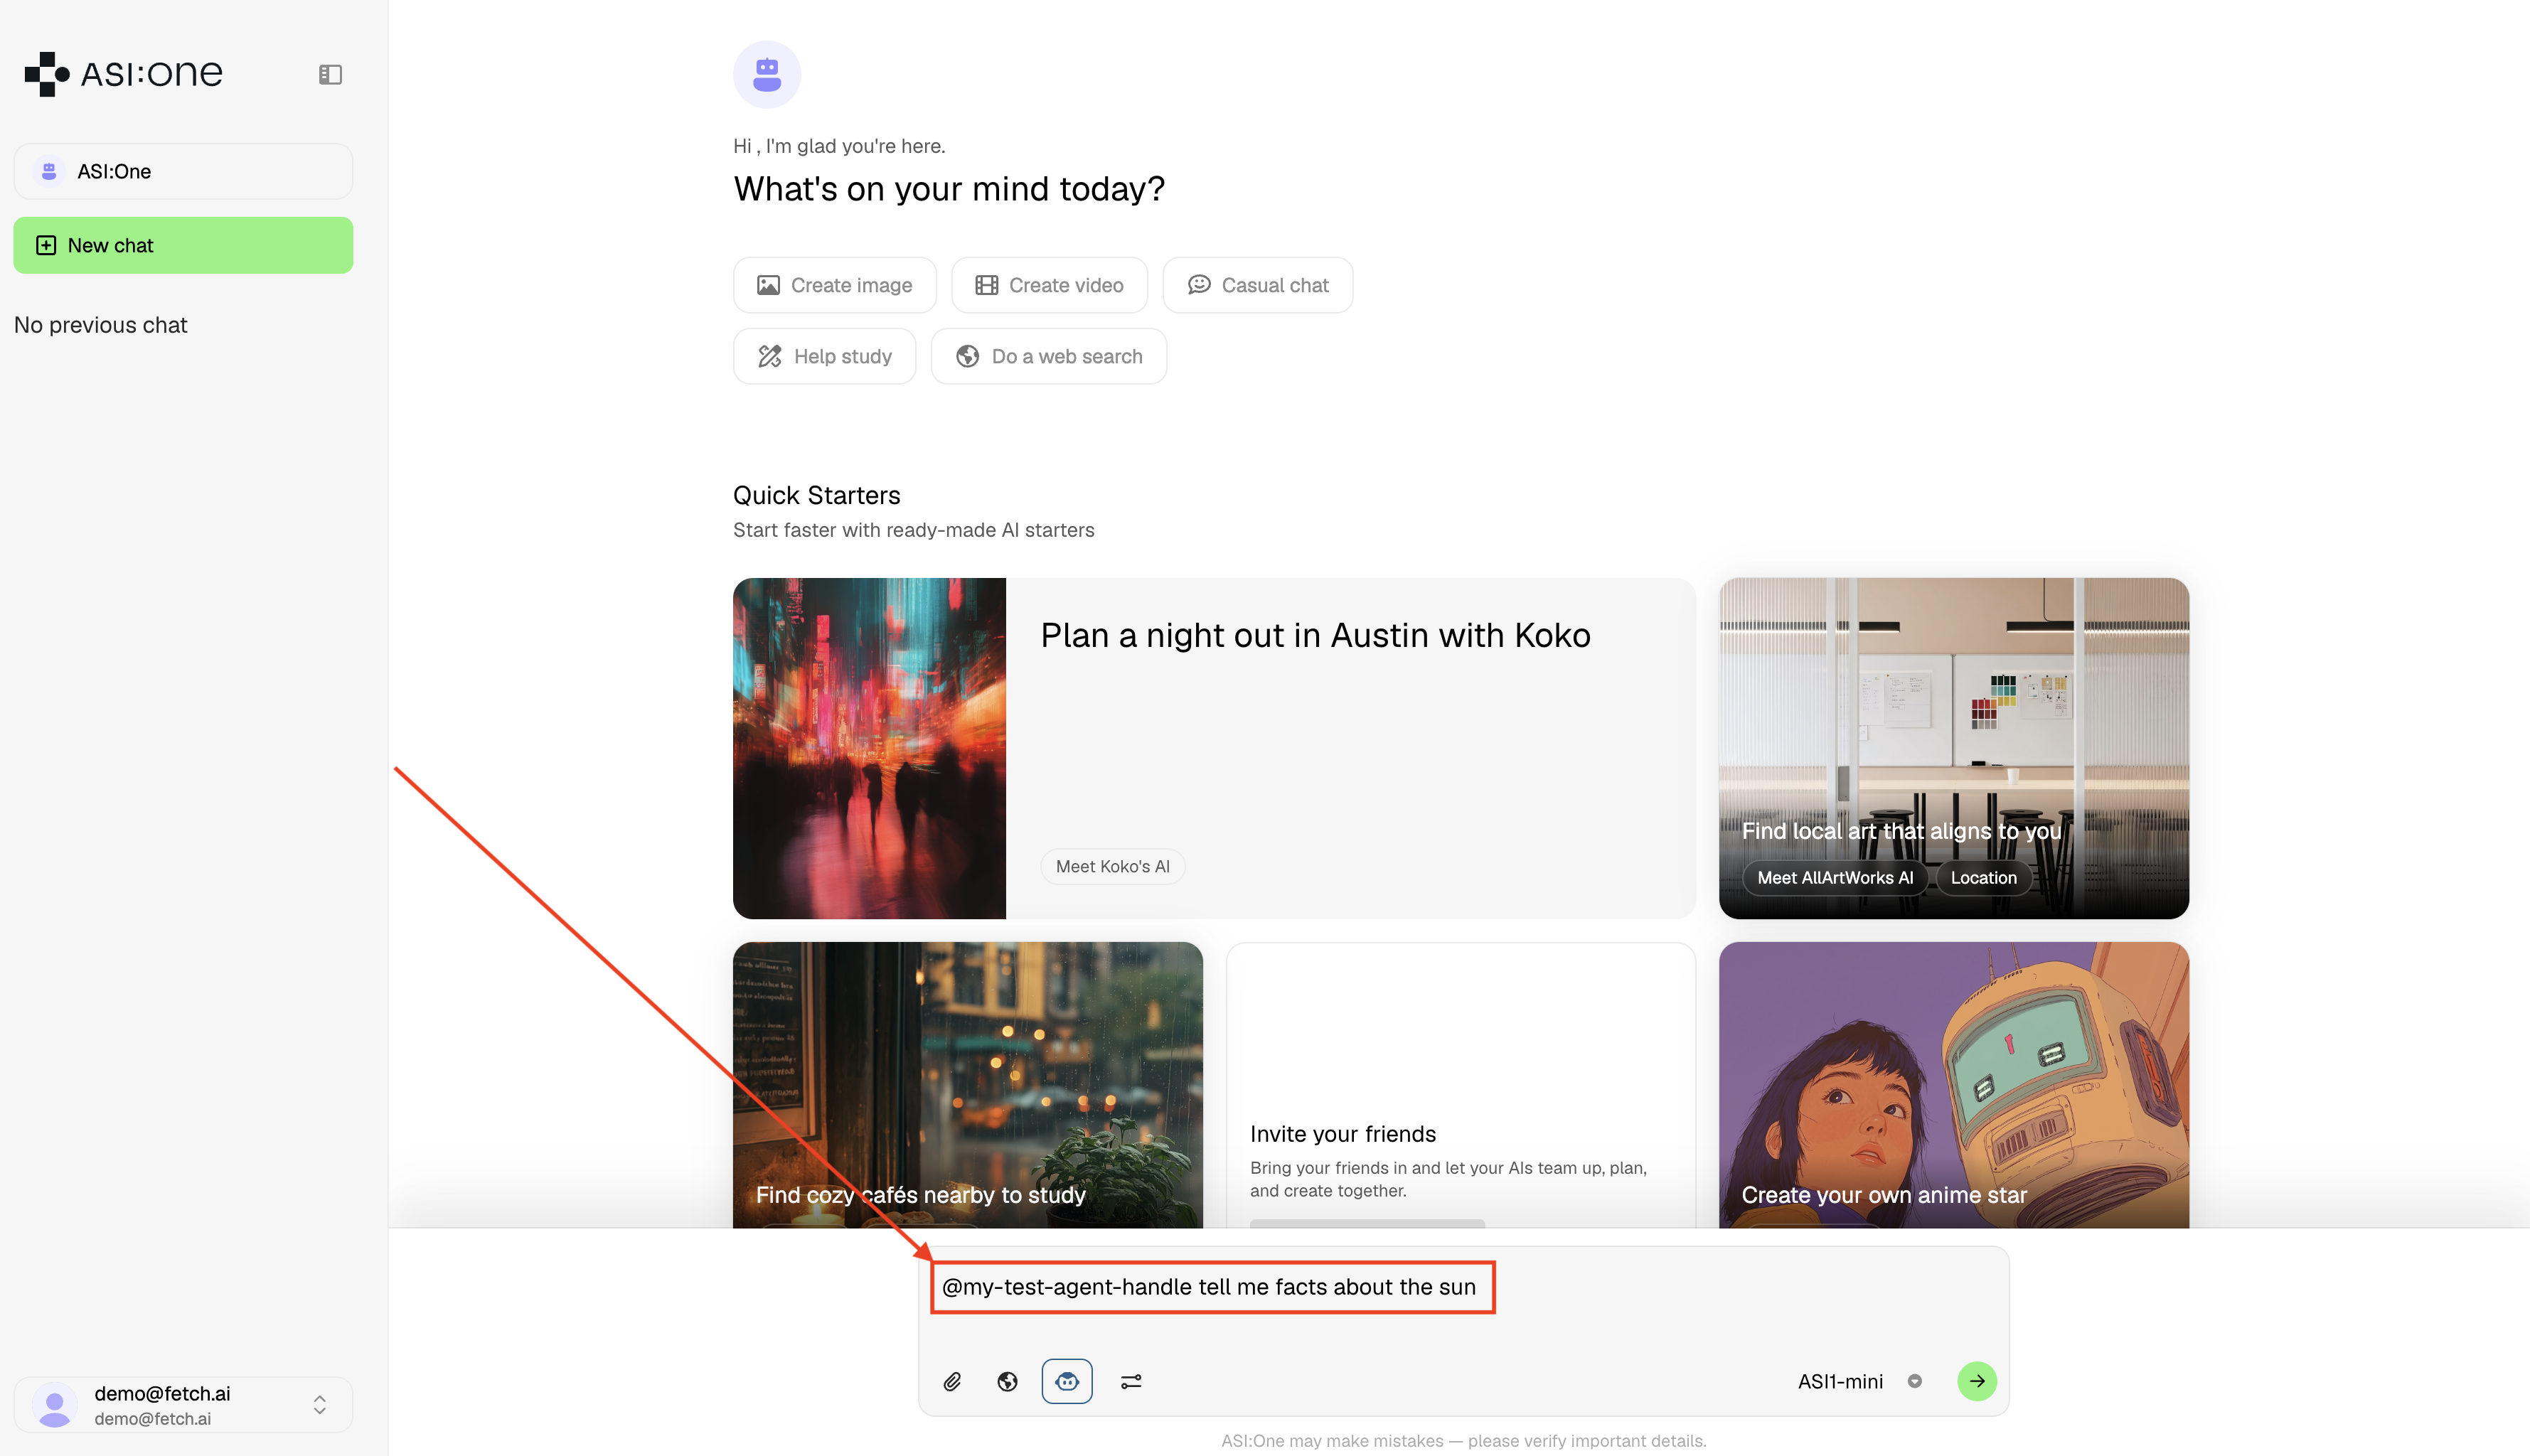Image resolution: width=2530 pixels, height=1456 pixels.
Task: Select the Casual chat chip
Action: pyautogui.click(x=1257, y=285)
